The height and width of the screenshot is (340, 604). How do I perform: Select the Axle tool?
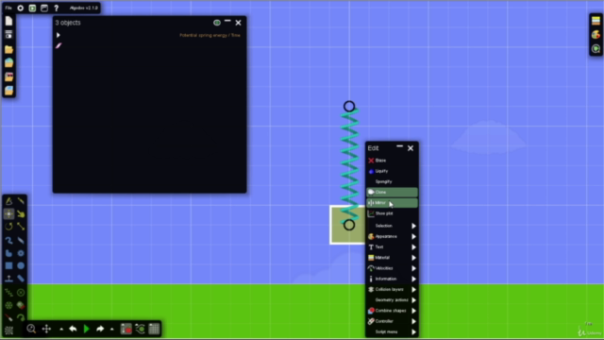pos(8,305)
